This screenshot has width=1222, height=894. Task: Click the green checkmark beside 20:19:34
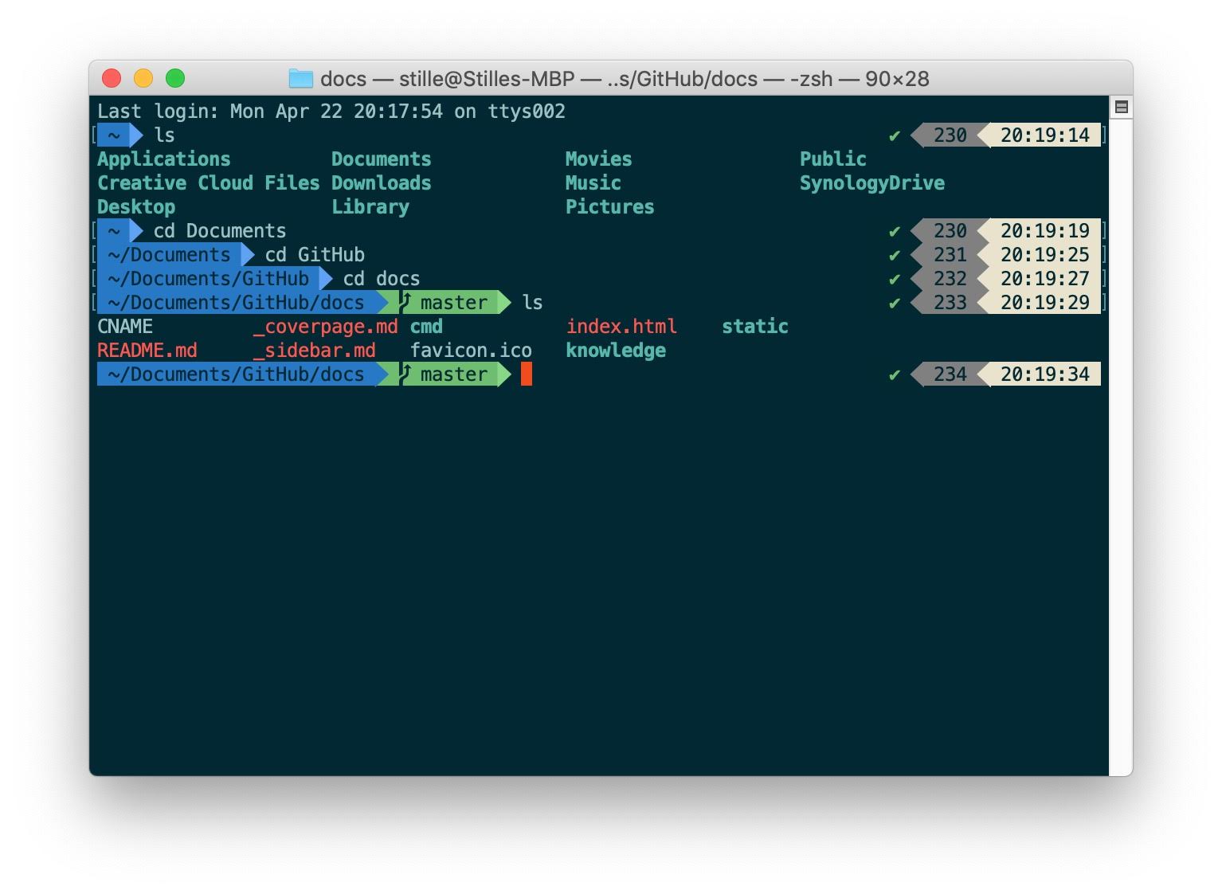(x=894, y=374)
